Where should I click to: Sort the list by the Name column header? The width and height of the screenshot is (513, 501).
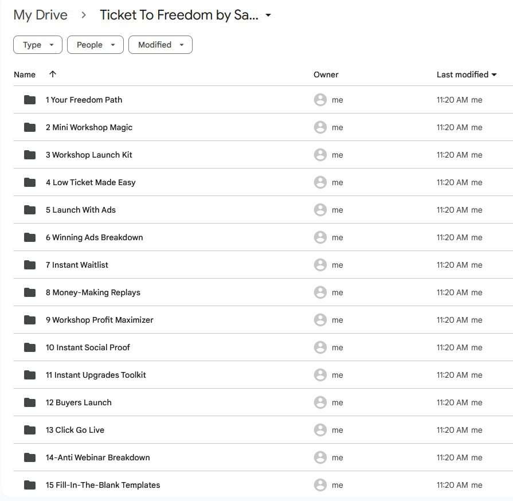25,75
